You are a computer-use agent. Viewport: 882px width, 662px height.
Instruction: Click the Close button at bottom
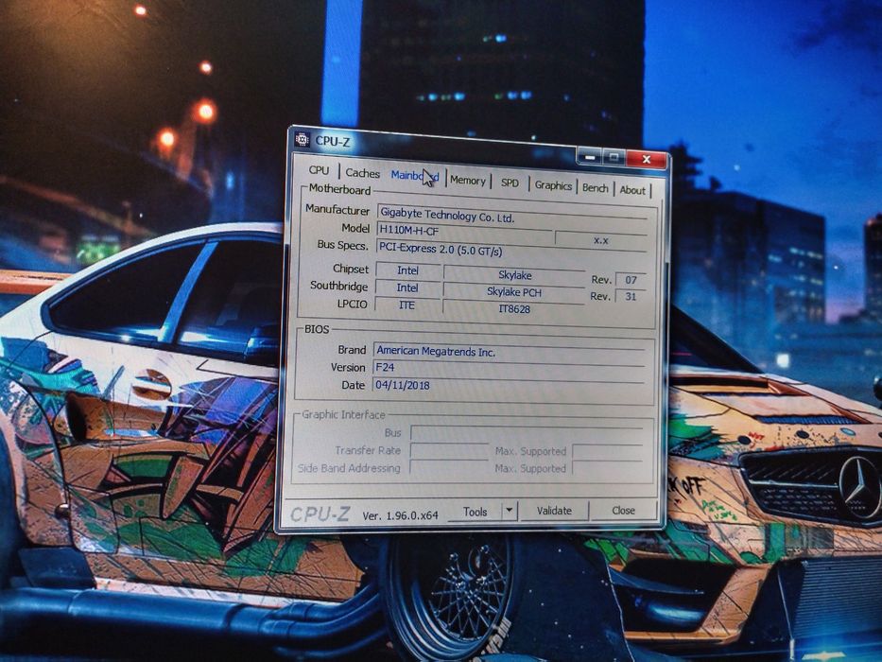tap(623, 510)
